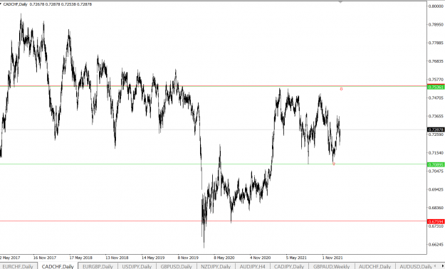The height and width of the screenshot is (269, 445).
Task: Select the GBPAUD,Weekly tab
Action: pyautogui.click(x=331, y=266)
